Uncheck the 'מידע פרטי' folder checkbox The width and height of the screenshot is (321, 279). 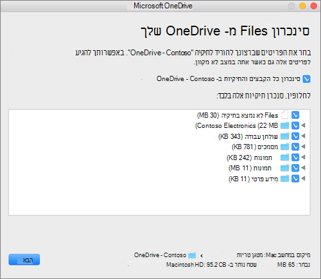[295, 179]
